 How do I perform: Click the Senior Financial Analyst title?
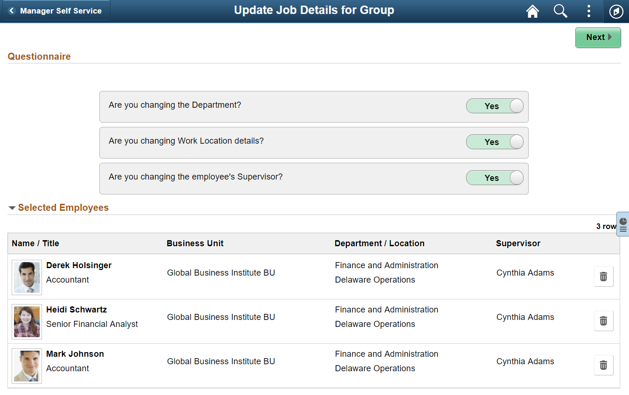coord(92,324)
